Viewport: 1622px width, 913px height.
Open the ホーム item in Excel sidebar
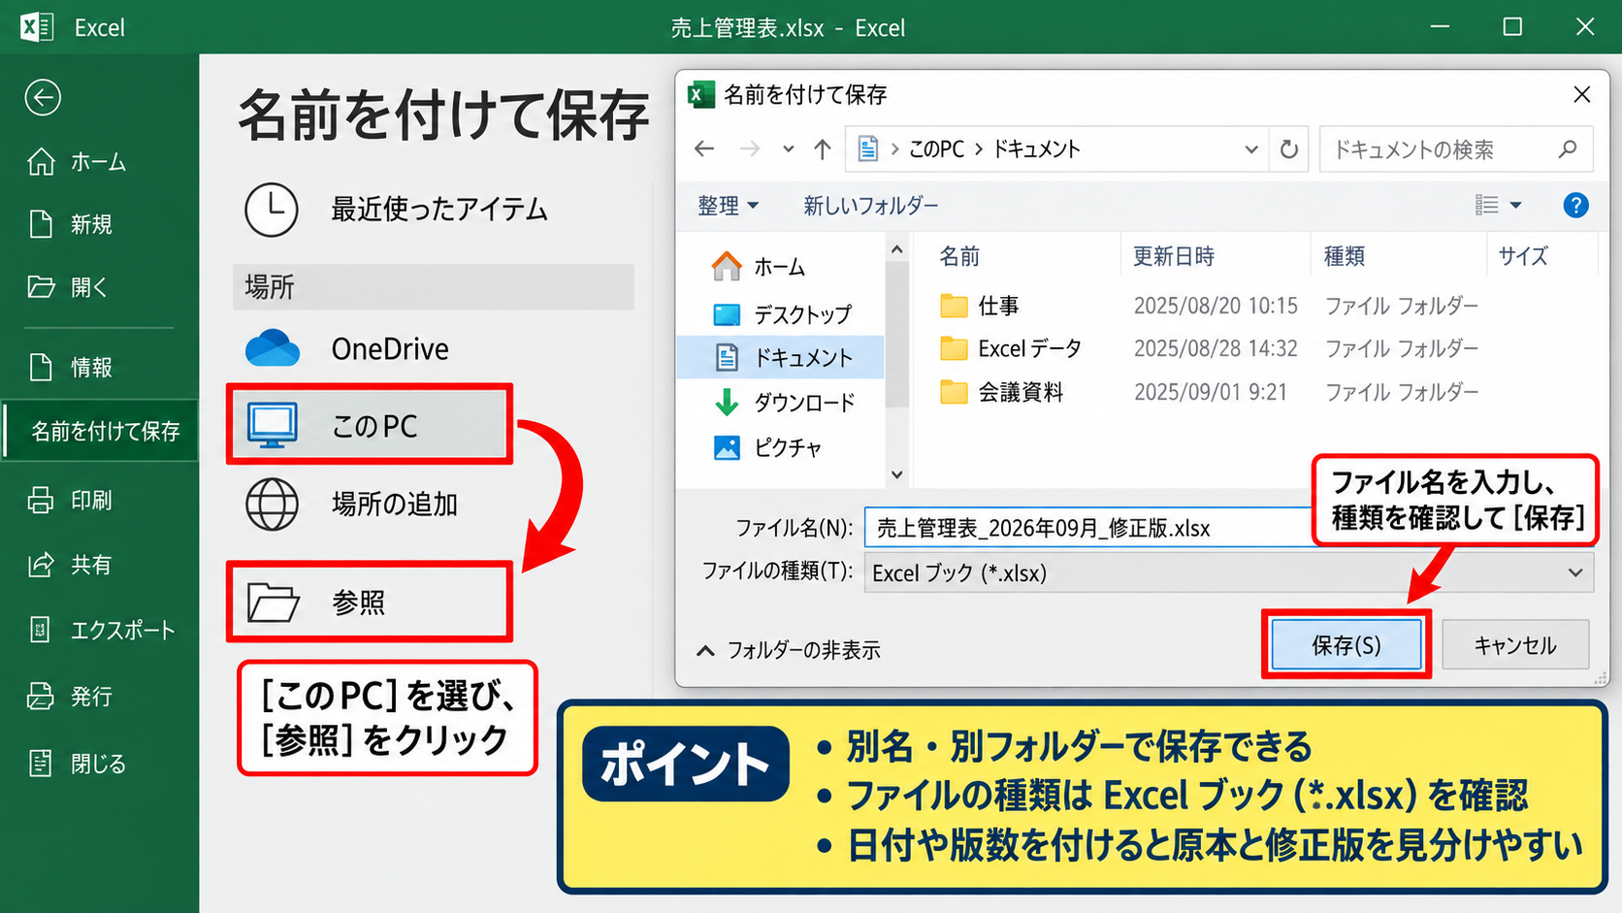tap(78, 162)
